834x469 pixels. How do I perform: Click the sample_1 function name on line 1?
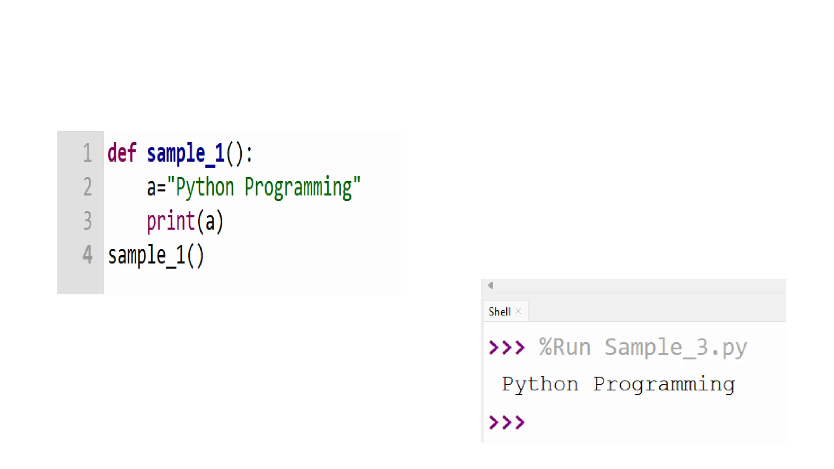[185, 154]
